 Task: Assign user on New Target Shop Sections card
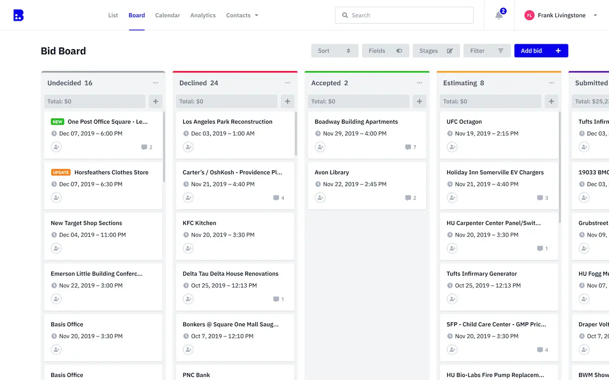click(56, 248)
